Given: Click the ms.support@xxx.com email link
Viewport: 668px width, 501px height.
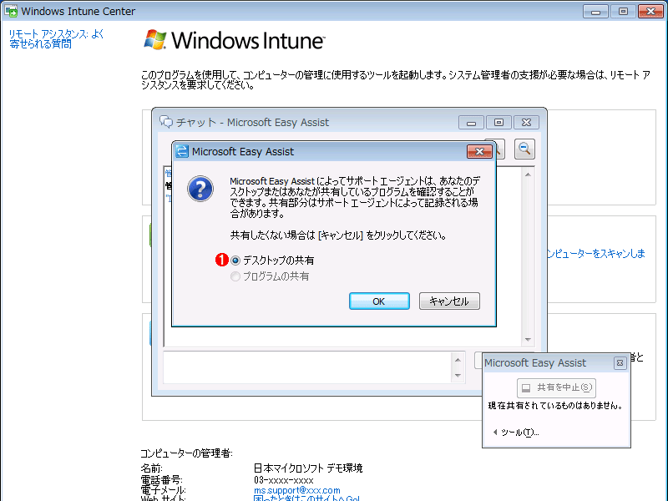Looking at the screenshot, I should tap(297, 490).
